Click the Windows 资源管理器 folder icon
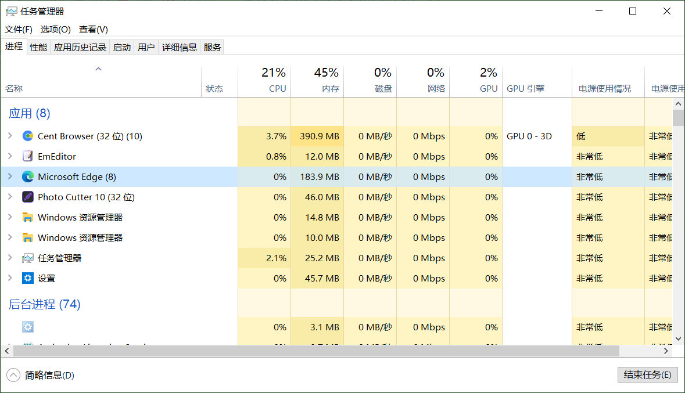This screenshot has height=393, width=685. tap(28, 217)
